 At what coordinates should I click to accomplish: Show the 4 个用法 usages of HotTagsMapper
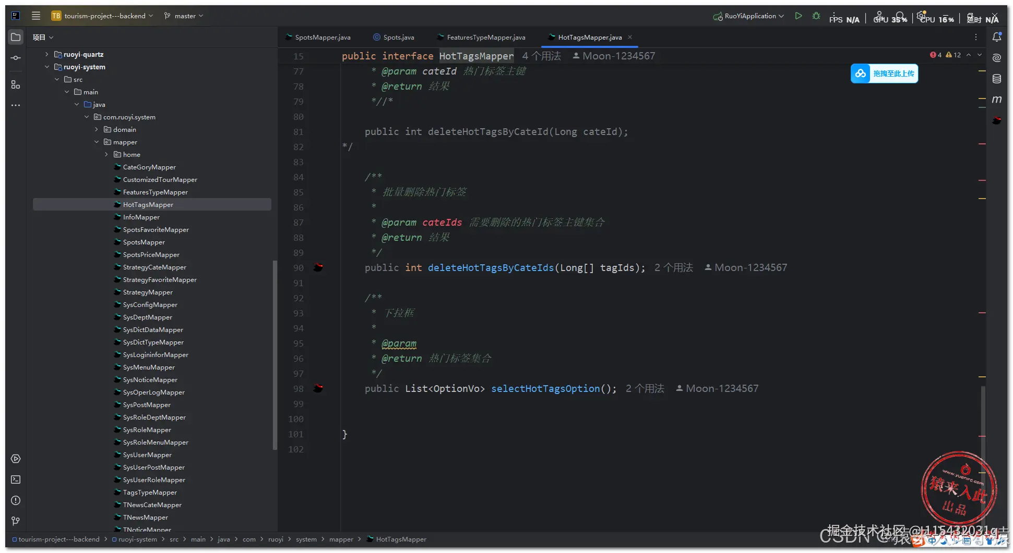[x=542, y=56]
